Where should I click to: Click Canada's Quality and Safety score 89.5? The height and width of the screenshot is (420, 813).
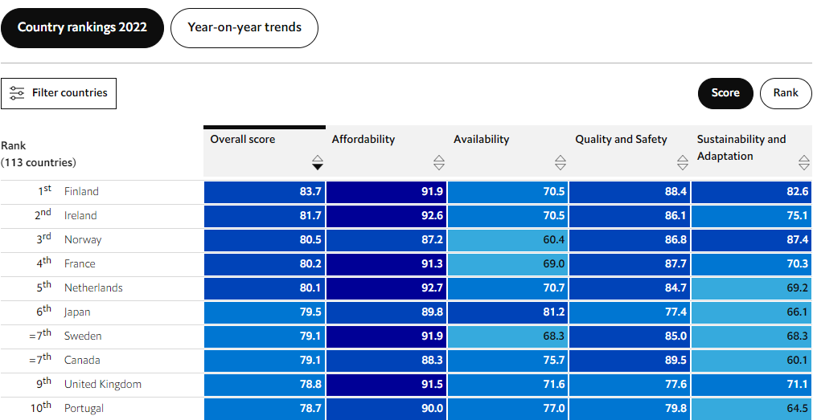630,361
